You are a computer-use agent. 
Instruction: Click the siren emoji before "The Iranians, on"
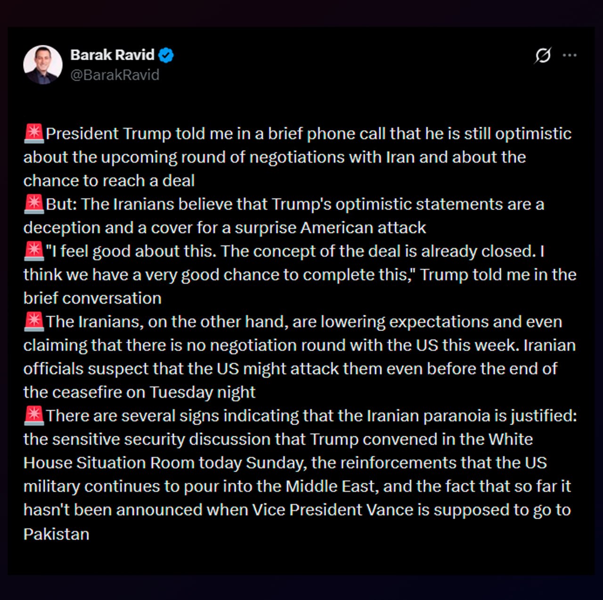click(34, 321)
